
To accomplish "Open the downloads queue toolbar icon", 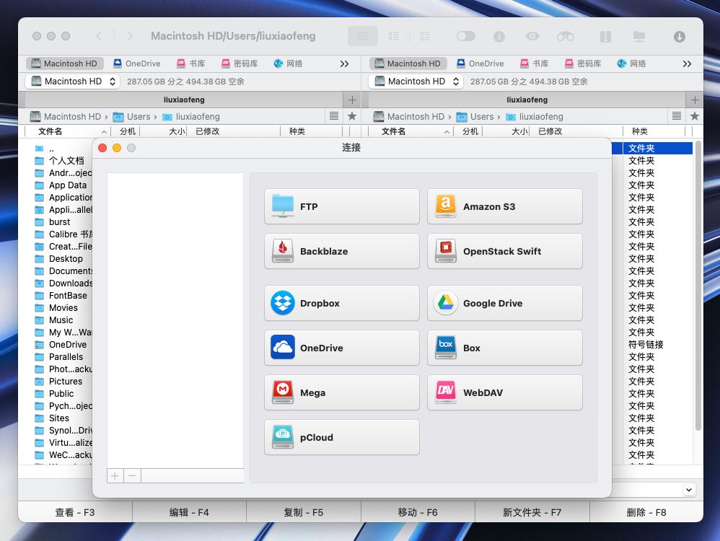I will pyautogui.click(x=680, y=36).
